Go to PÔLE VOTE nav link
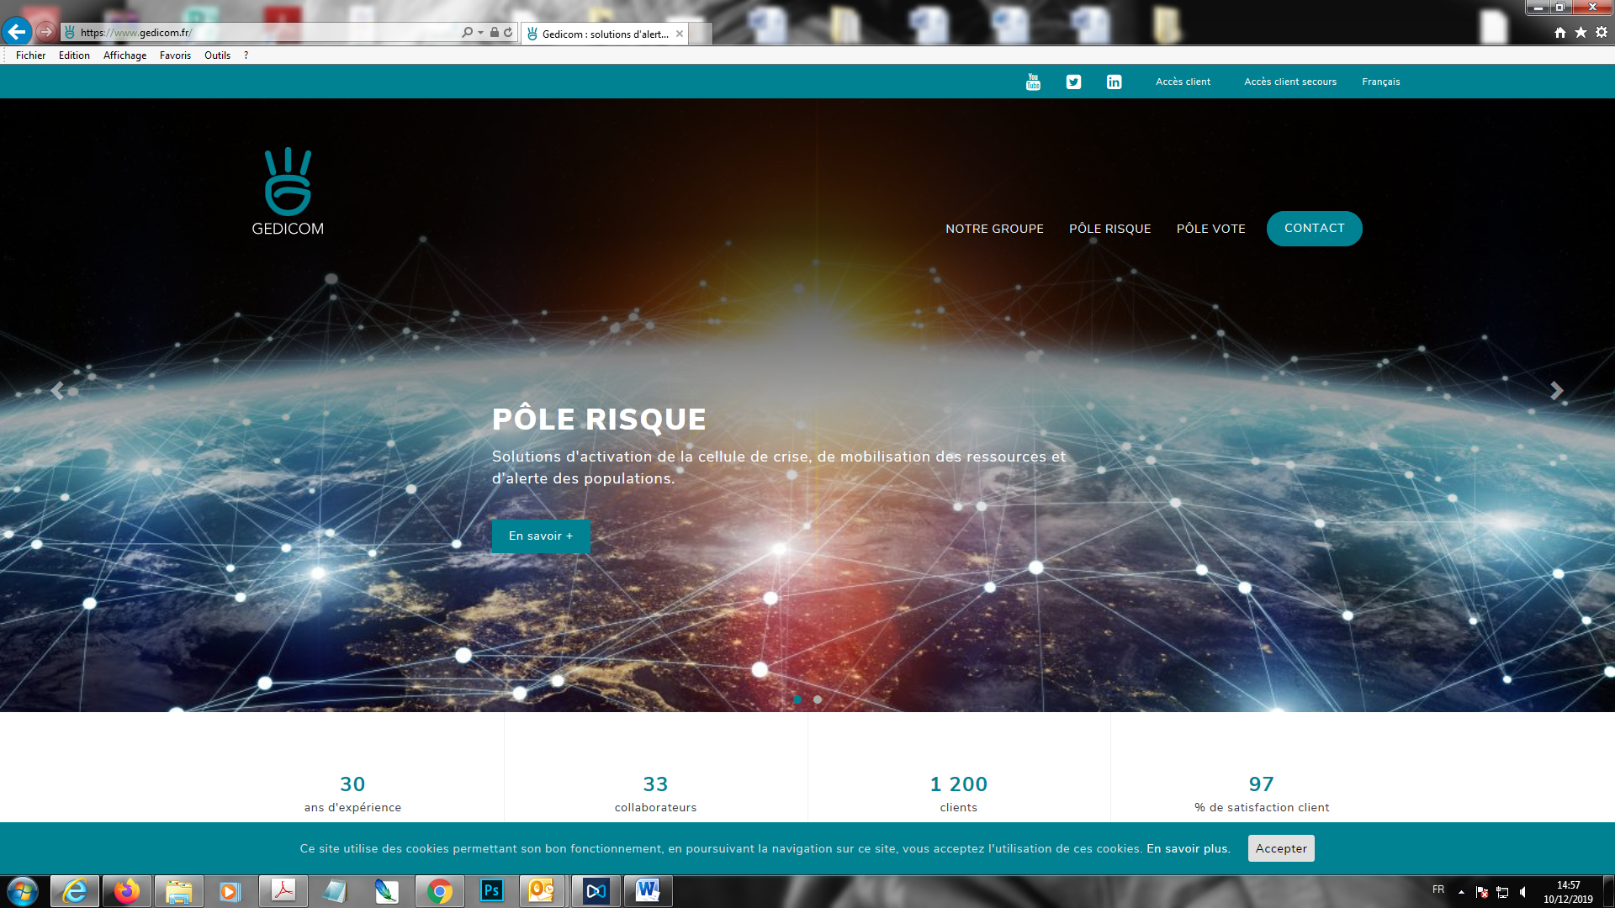The height and width of the screenshot is (908, 1615). [1210, 229]
